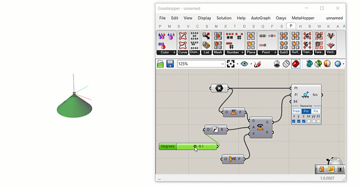
Task: Enable the xx restraint checkbox
Action: point(309,121)
